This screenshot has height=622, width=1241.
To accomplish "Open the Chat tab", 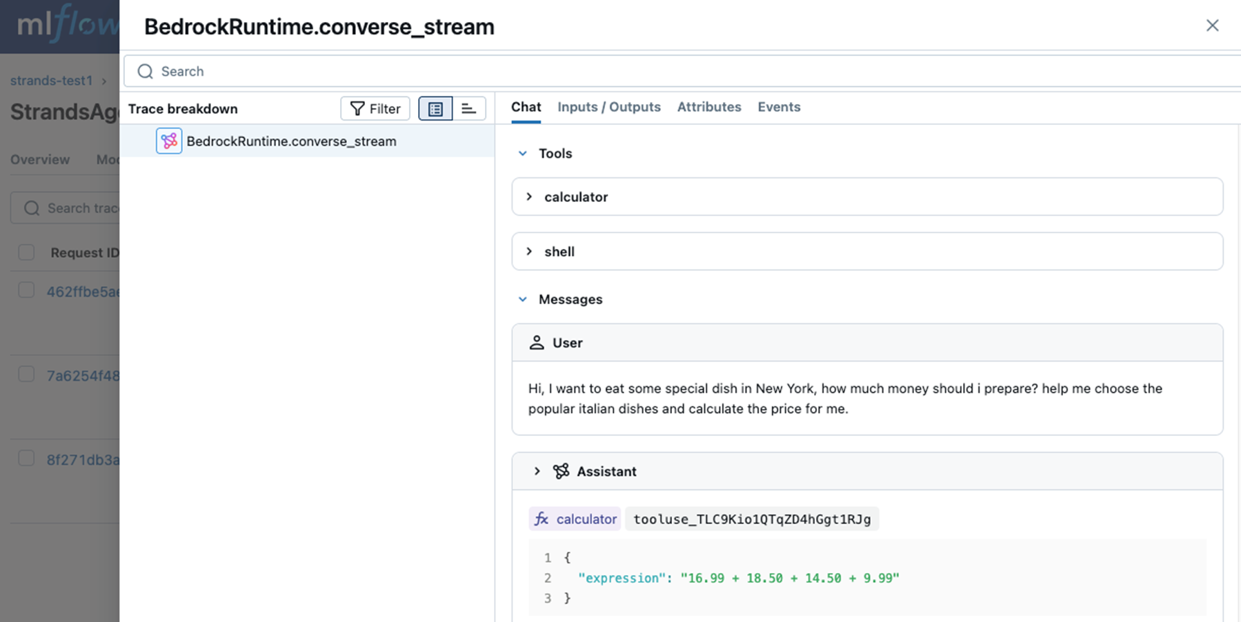I will pyautogui.click(x=526, y=107).
